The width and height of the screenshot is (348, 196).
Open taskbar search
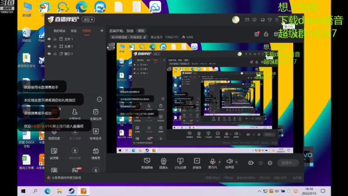point(35,191)
